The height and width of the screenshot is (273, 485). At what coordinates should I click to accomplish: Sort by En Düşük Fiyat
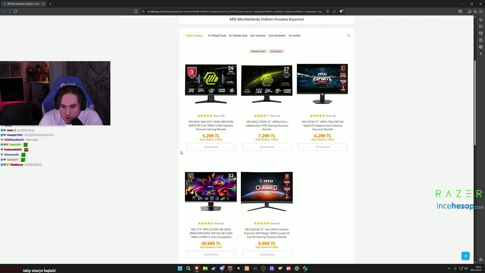tap(217, 36)
